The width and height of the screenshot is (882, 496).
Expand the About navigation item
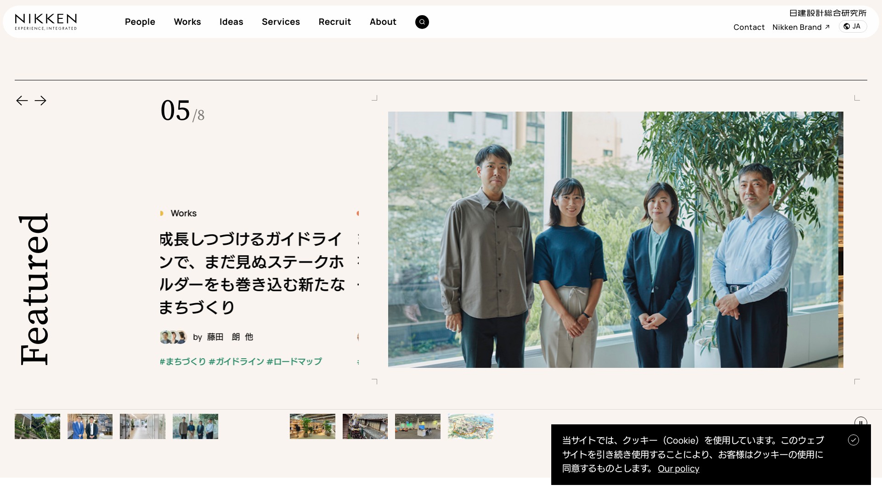[383, 22]
